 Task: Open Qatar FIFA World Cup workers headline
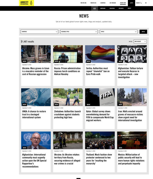click(100, 116)
